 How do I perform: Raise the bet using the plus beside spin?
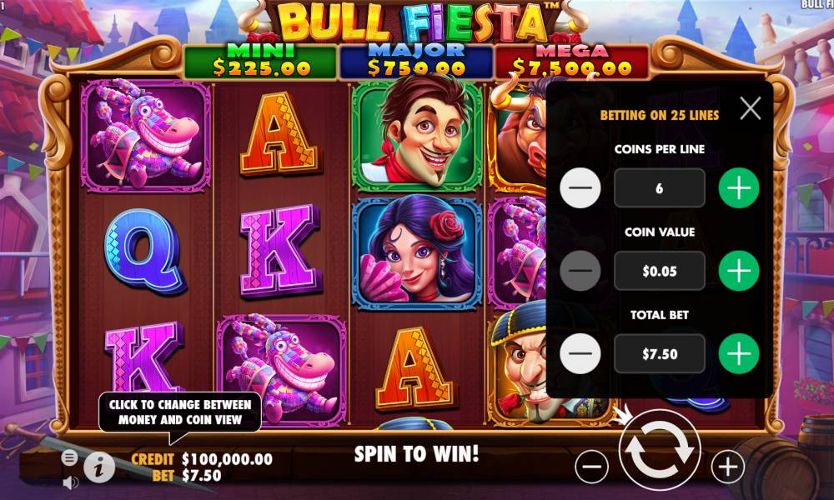click(x=727, y=467)
